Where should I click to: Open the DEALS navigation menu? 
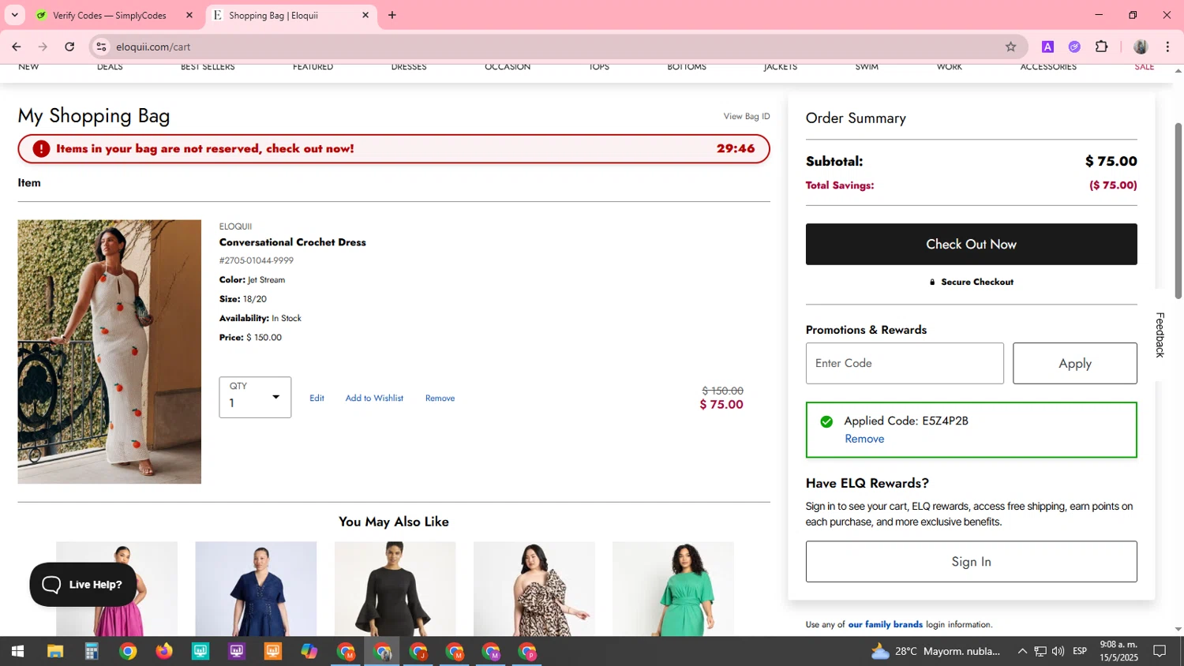click(x=110, y=67)
